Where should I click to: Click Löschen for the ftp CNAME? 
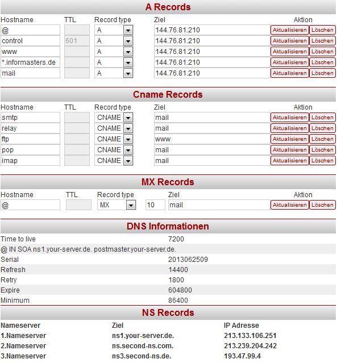[322, 139]
